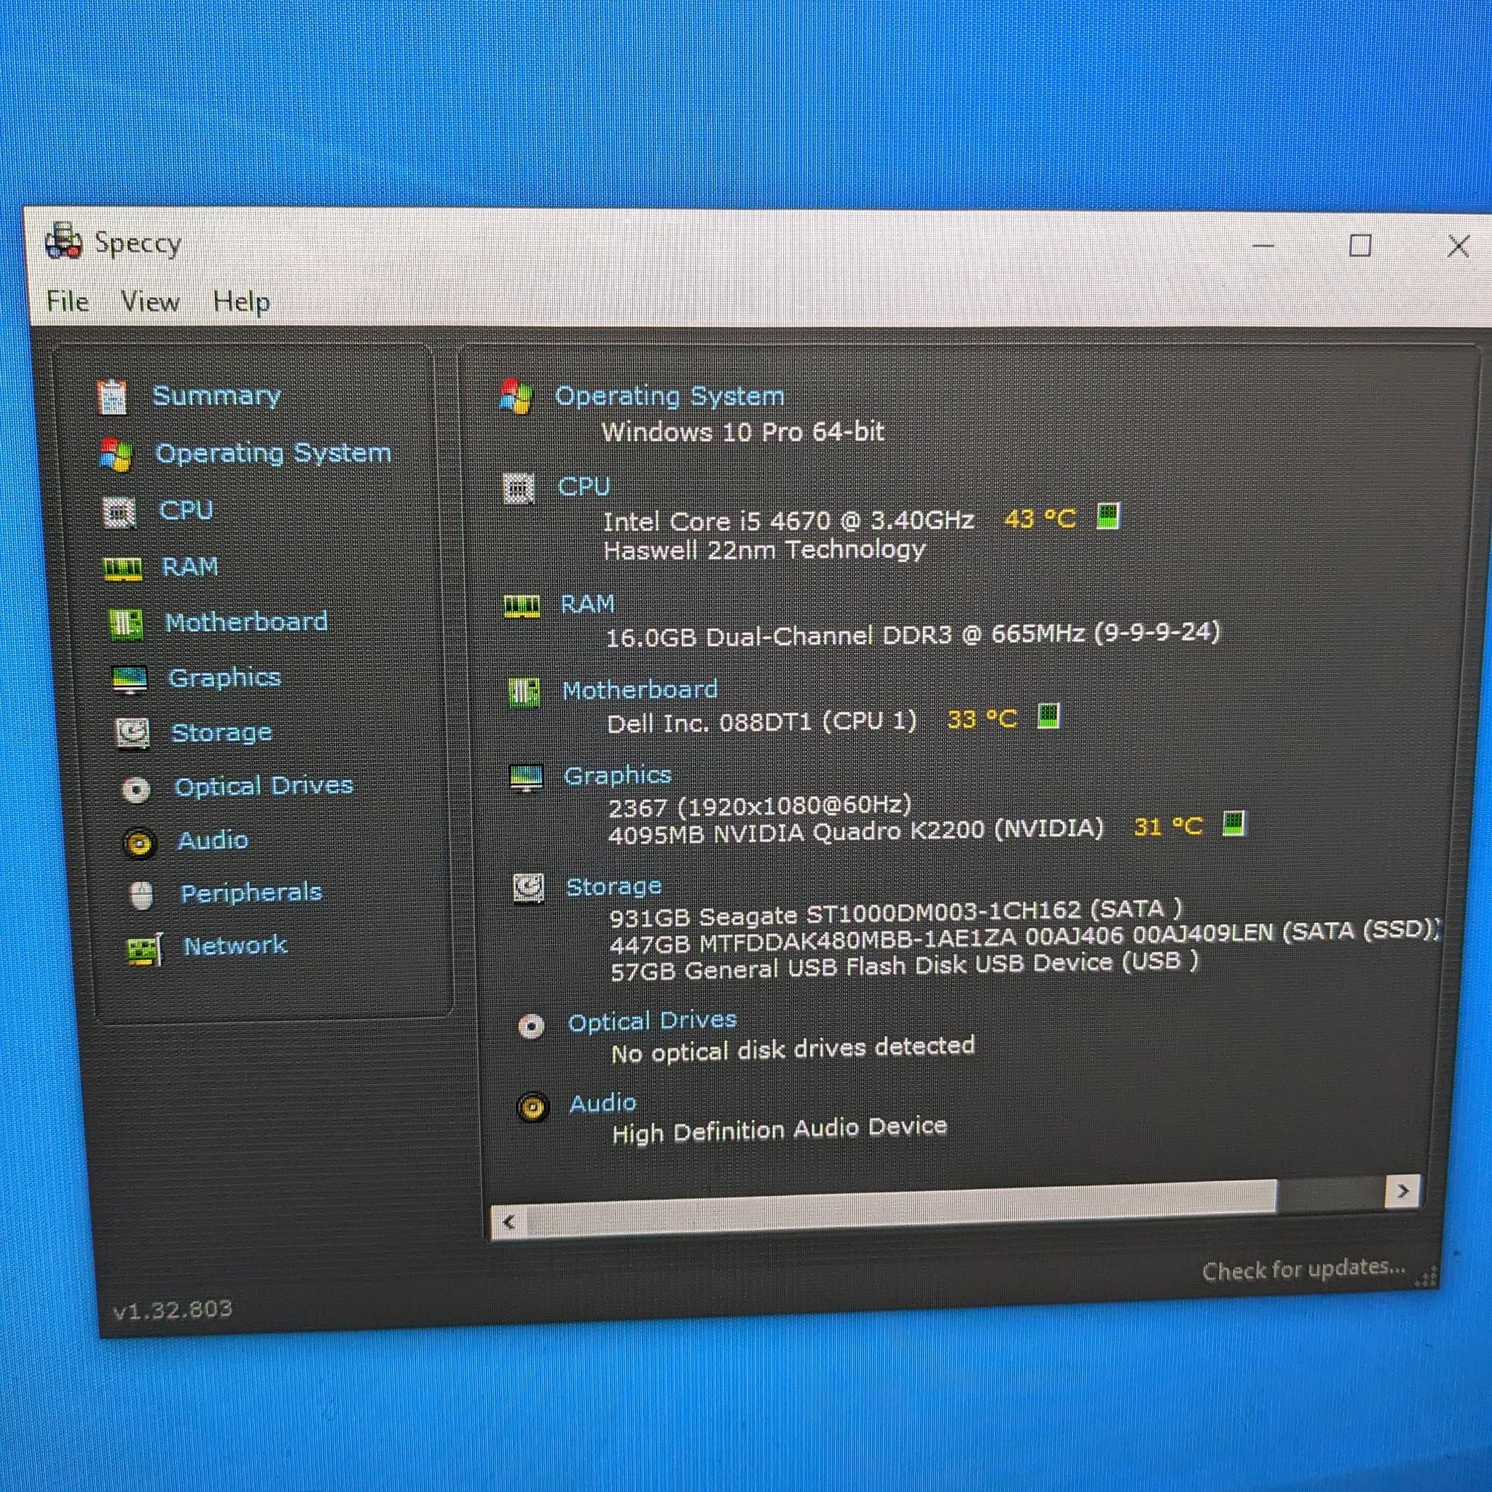1492x1492 pixels.
Task: Click the Windows flag icon in summary pane
Action: pyautogui.click(x=516, y=396)
